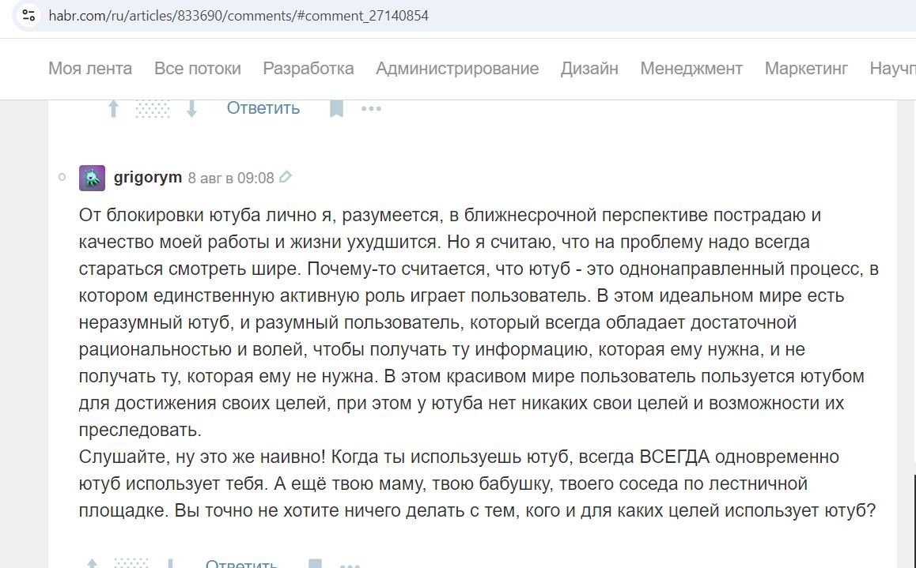The image size is (916, 568).
Task: Collapse thread via circle marker beside grigorym
Action: click(x=62, y=177)
